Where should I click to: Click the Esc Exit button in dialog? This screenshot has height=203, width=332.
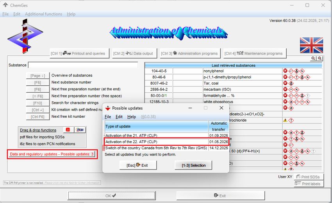(x=138, y=165)
